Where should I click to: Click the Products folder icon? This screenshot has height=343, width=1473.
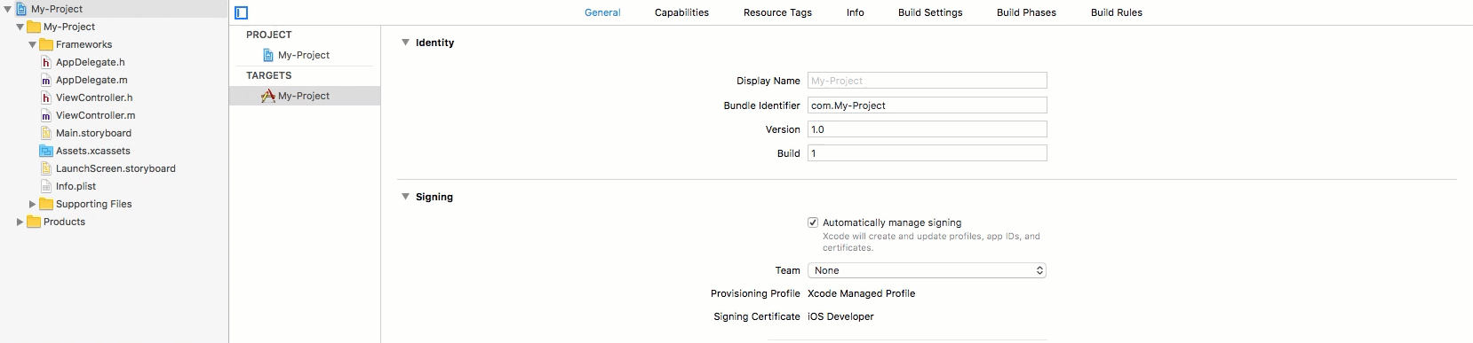[x=34, y=222]
